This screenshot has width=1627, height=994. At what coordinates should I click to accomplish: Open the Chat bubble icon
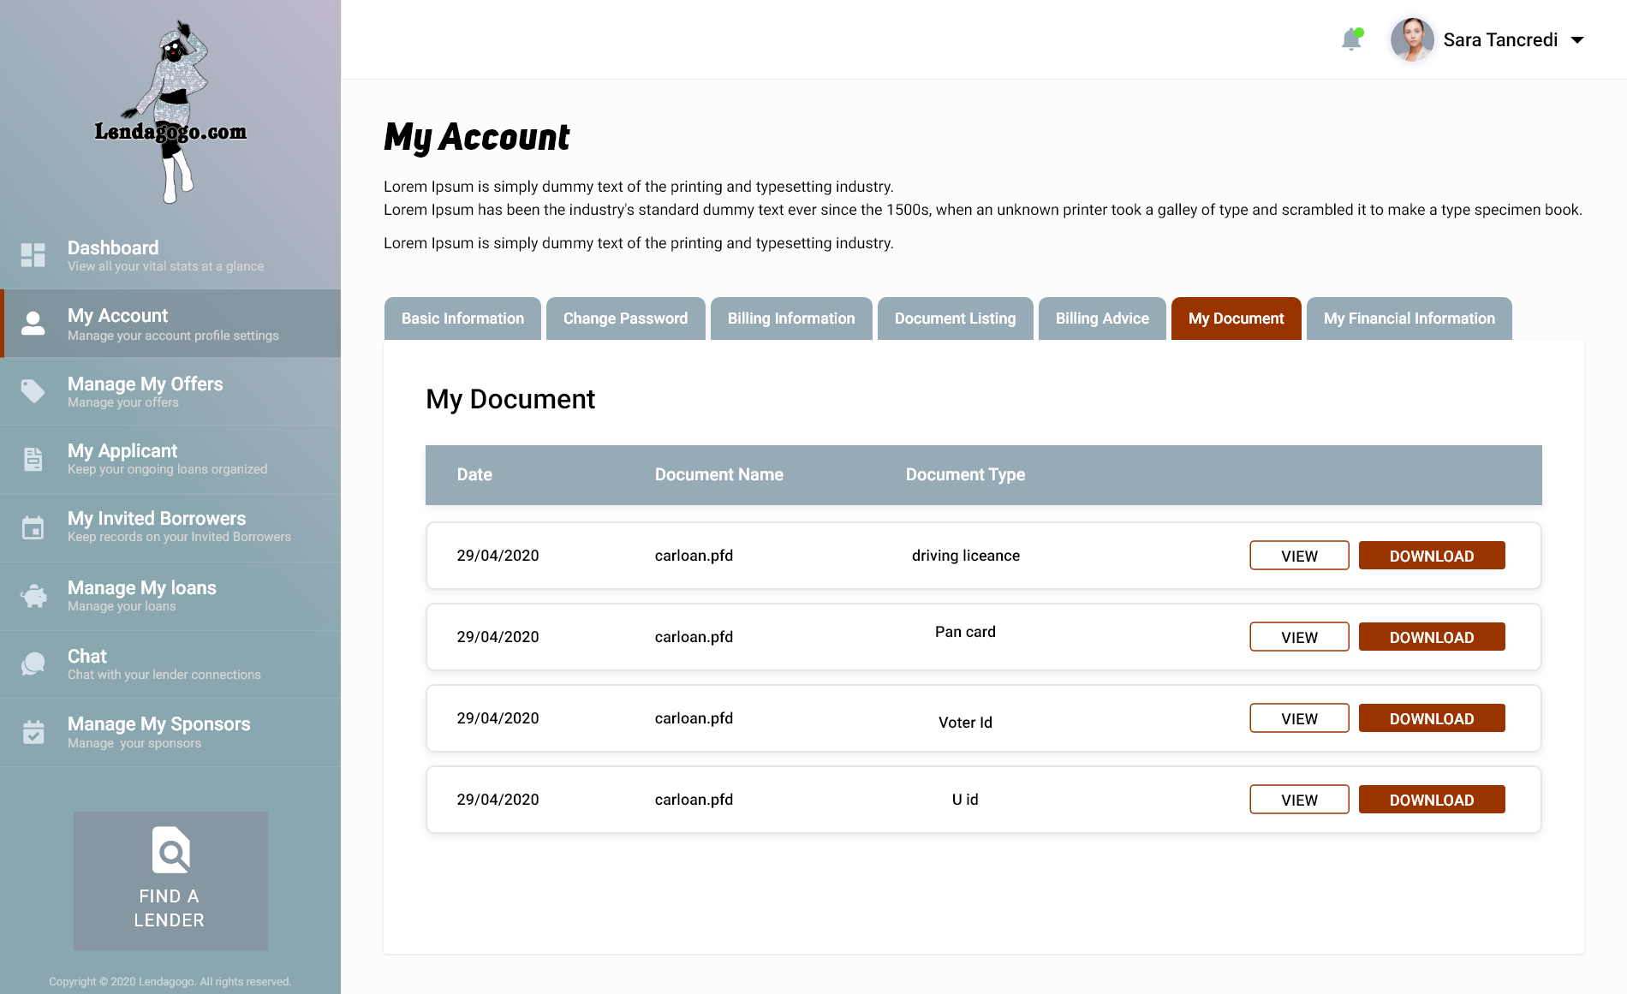pyautogui.click(x=33, y=664)
